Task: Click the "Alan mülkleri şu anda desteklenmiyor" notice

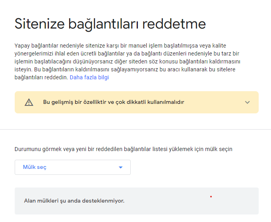Action: pos(74,201)
